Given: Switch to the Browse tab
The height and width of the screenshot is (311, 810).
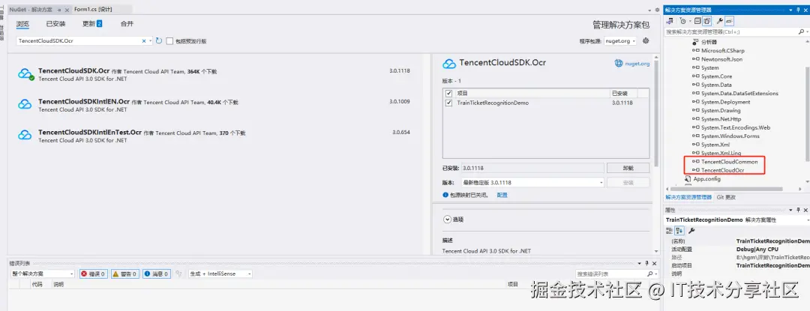Looking at the screenshot, I should point(22,24).
